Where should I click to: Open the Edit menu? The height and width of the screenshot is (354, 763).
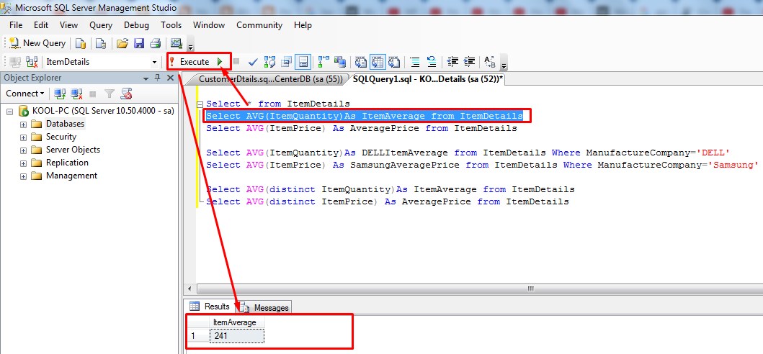click(41, 25)
